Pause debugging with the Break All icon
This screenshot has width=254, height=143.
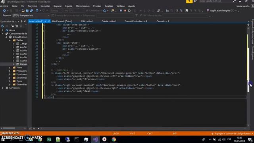121,11
